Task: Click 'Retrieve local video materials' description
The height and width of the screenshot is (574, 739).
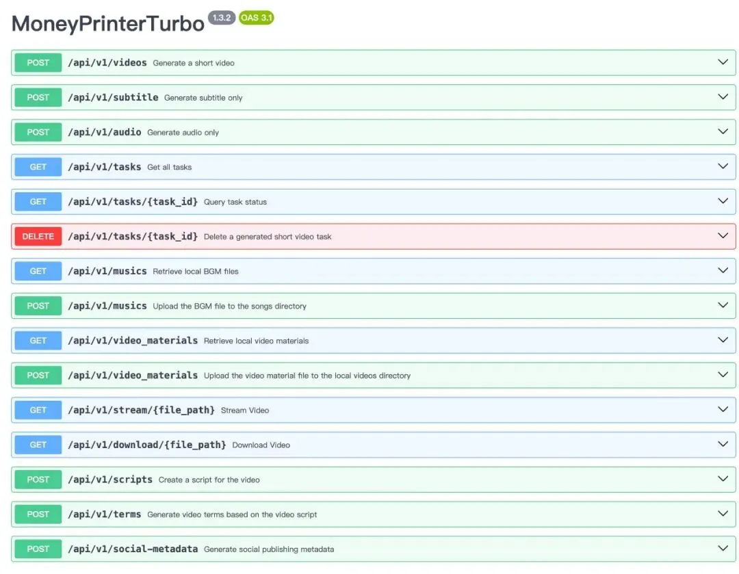Action: click(256, 341)
